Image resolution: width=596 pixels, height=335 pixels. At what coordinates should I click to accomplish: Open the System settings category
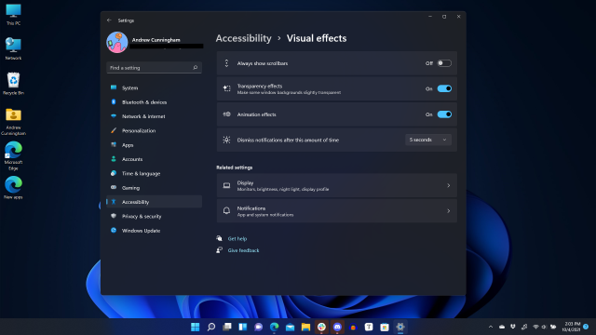click(x=154, y=87)
